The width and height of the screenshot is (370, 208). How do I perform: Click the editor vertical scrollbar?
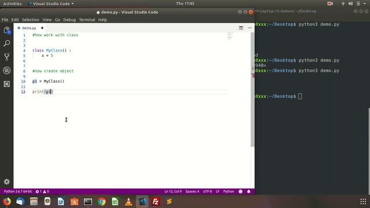coord(252,90)
